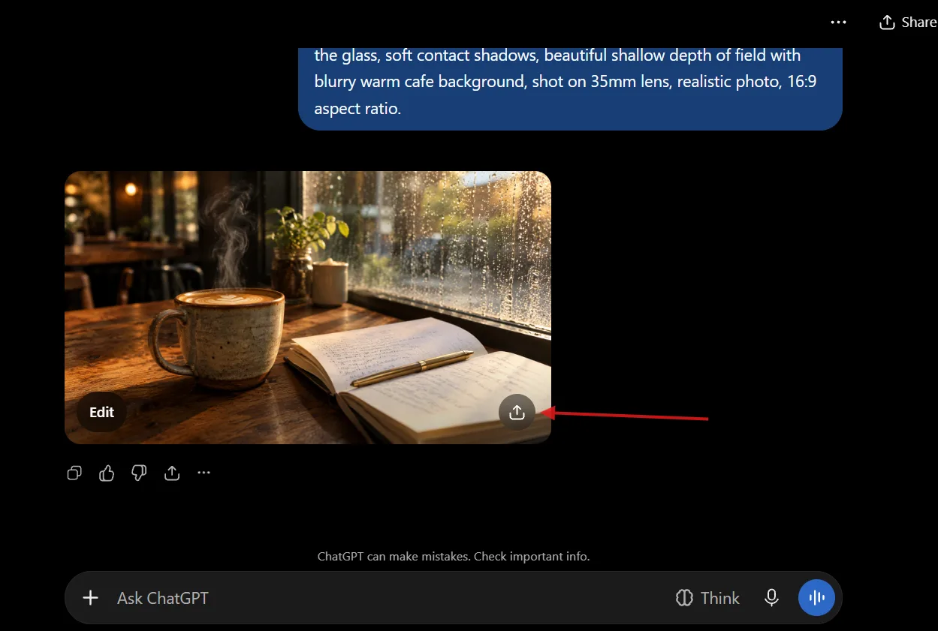Image resolution: width=938 pixels, height=631 pixels.
Task: Click the microphone dictation icon
Action: pos(771,598)
